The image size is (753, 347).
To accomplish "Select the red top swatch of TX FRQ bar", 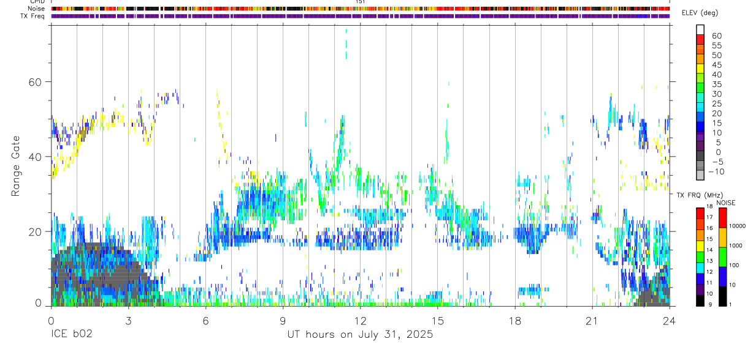I will [x=700, y=214].
